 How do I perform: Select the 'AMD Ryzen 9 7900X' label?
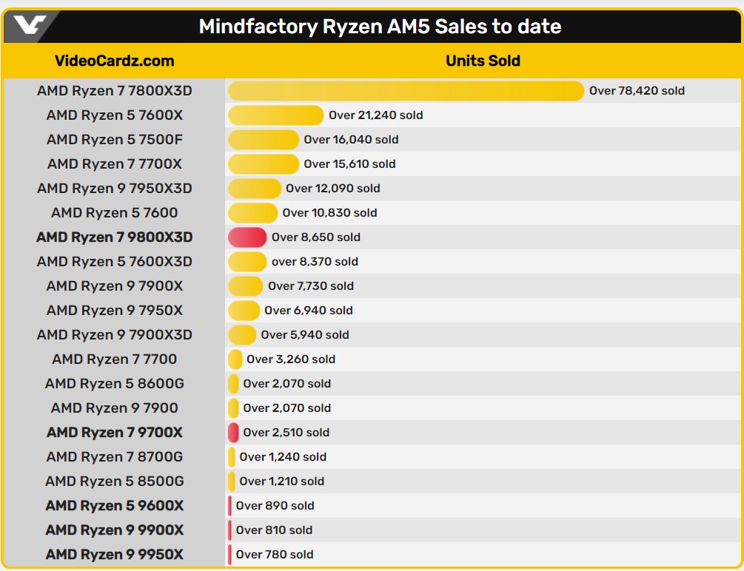(x=114, y=286)
